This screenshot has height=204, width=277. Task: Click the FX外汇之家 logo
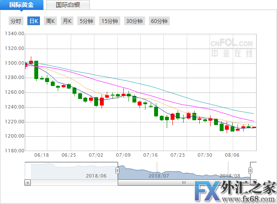[234, 192]
